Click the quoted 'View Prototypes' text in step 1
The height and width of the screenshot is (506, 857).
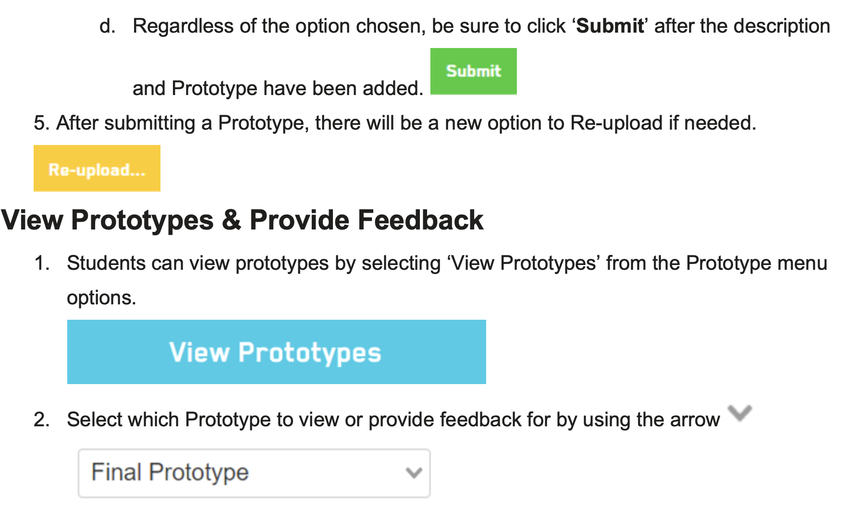(x=524, y=263)
